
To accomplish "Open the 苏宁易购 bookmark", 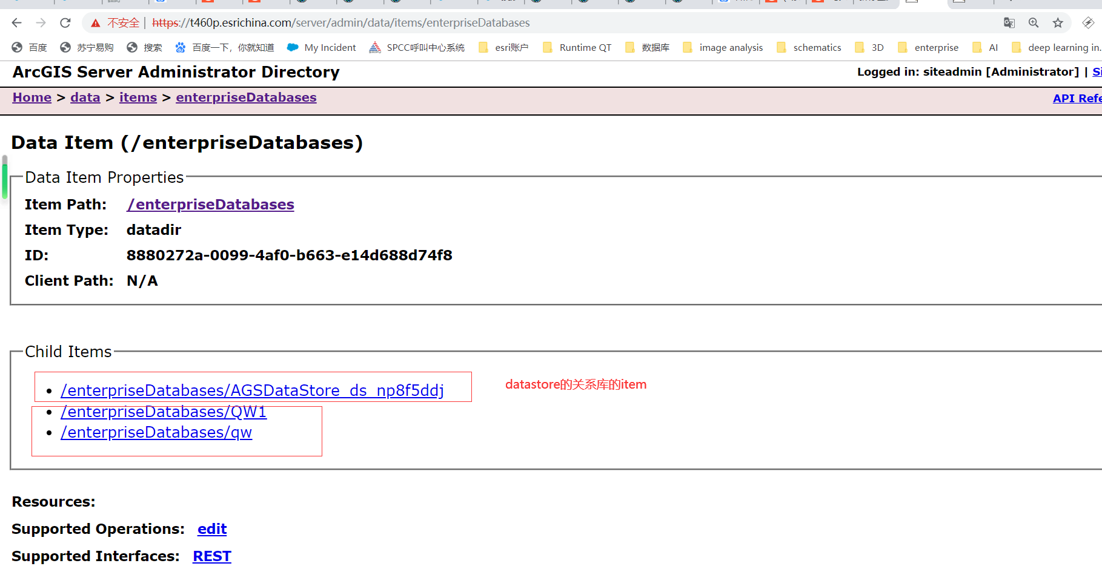I will [x=84, y=47].
